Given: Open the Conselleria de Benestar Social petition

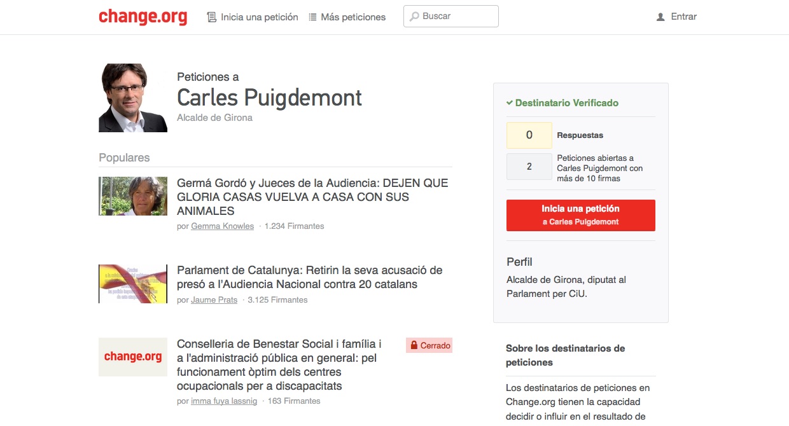Looking at the screenshot, I should (279, 365).
